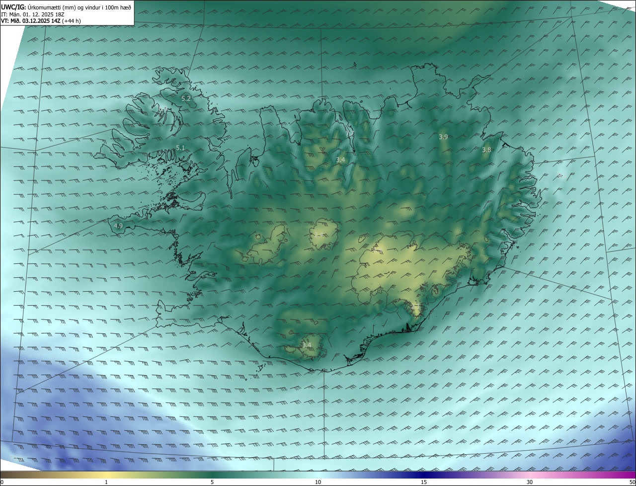Screen dimensions: 636x486
Task: Click the faint 2.4 value on the central glacier
Action: pyautogui.click(x=319, y=235)
